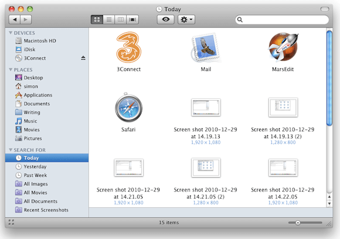Click the All Documents smart folder icon

point(19,201)
